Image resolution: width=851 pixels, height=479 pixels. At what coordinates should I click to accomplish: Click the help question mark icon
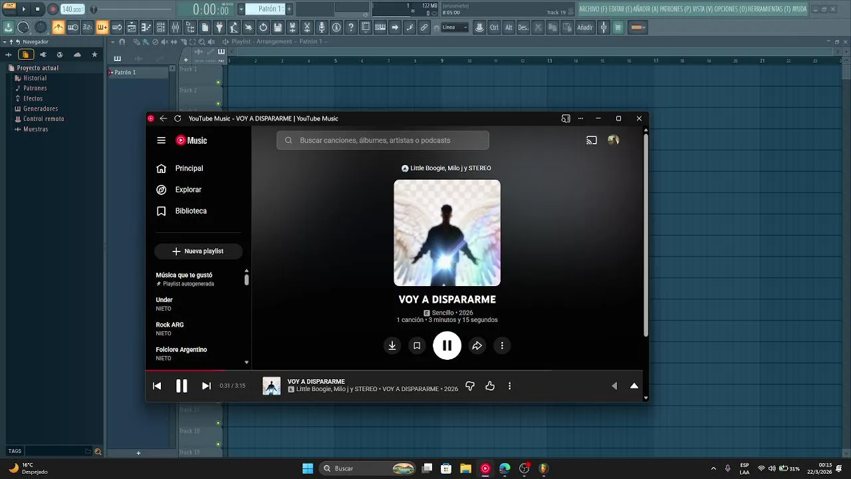pyautogui.click(x=350, y=27)
